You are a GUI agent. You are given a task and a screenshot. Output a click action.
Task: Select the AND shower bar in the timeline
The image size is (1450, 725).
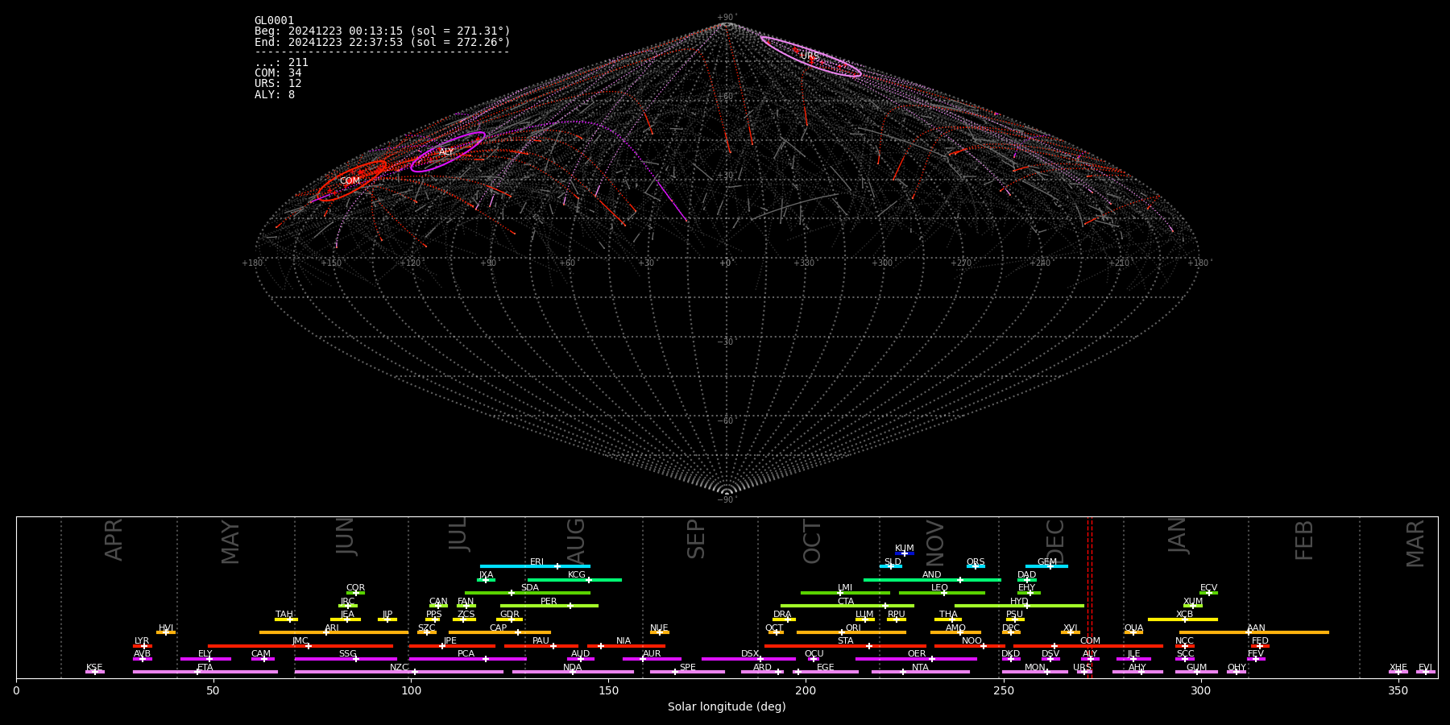point(932,580)
